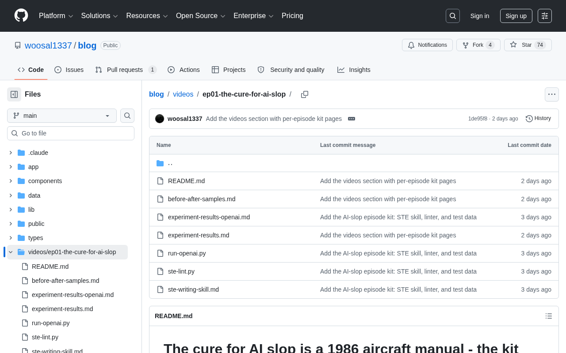Open ste-lint.py in file table
The height and width of the screenshot is (353, 566).
(181, 271)
